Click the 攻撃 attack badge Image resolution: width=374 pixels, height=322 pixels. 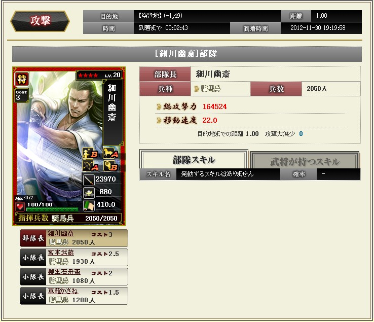coord(40,21)
